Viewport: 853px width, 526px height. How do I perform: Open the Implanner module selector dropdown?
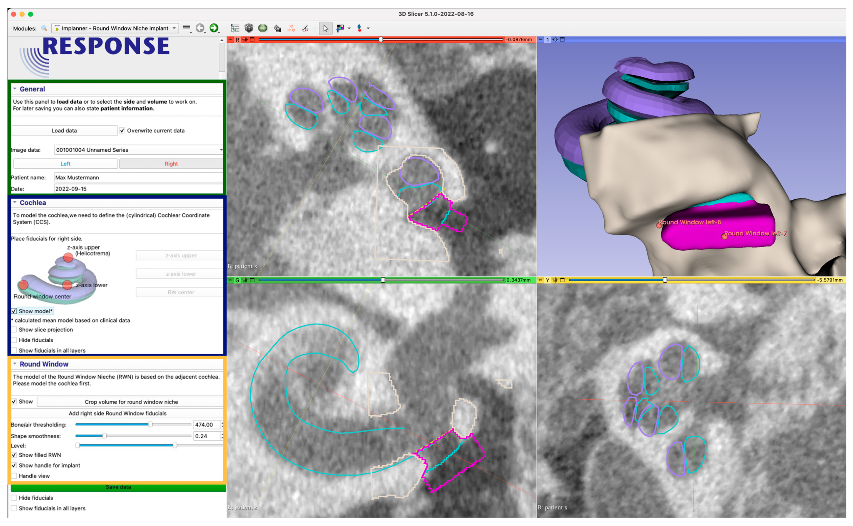pyautogui.click(x=115, y=28)
